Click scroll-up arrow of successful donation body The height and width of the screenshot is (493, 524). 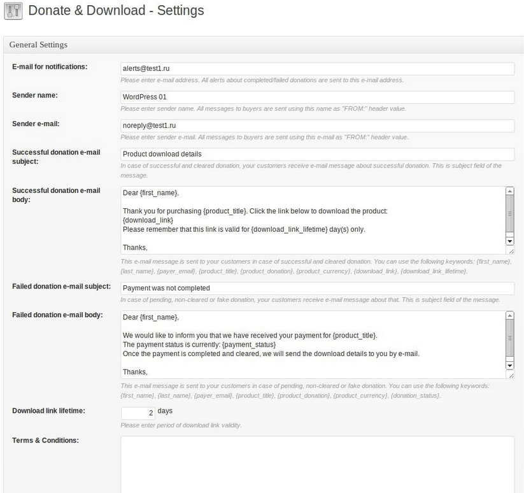coord(510,191)
